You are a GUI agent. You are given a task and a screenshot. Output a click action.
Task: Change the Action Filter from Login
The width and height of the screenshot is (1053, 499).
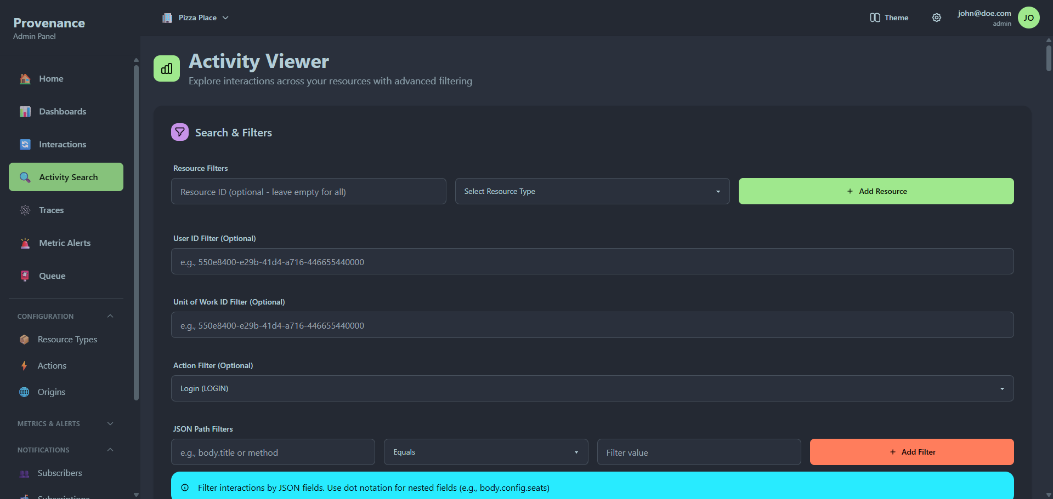[593, 388]
